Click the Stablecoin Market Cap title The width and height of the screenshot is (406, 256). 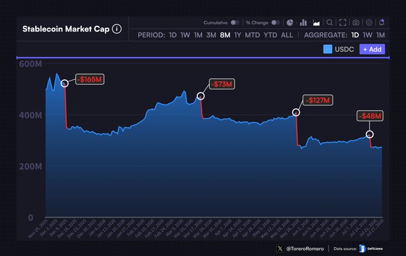point(66,29)
